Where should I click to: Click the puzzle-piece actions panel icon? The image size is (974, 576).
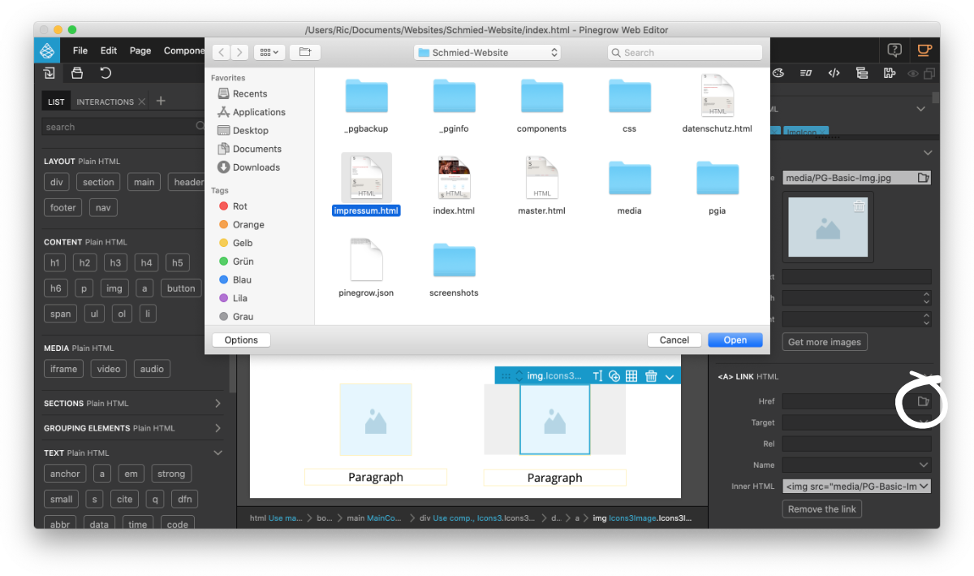coord(890,73)
